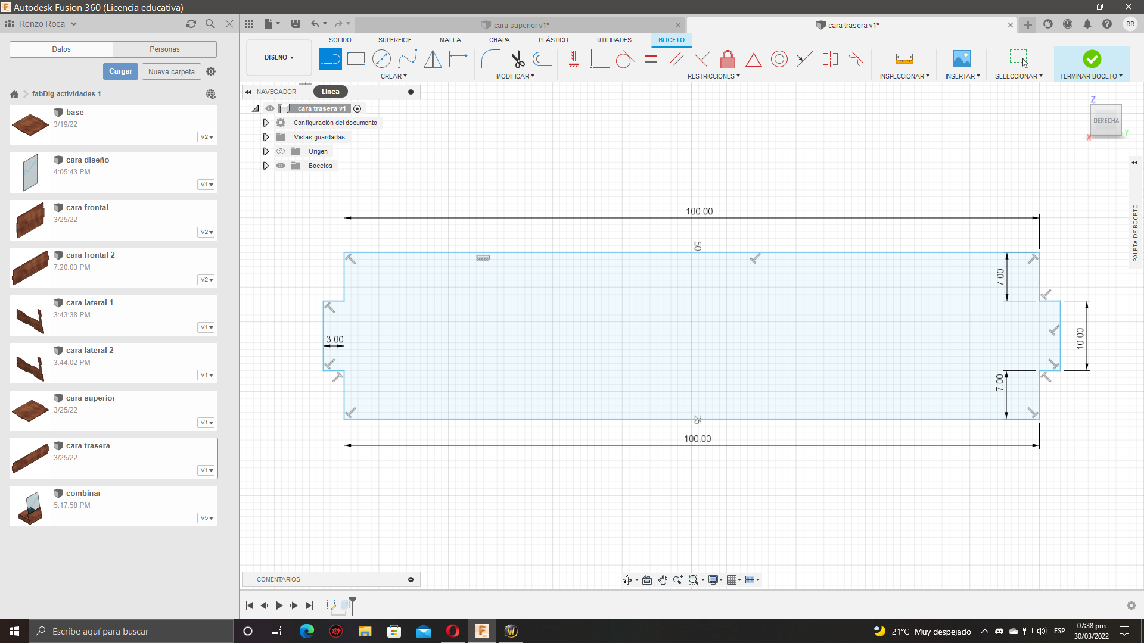This screenshot has height=643, width=1144.
Task: Switch to the Personas tab
Action: 164,49
